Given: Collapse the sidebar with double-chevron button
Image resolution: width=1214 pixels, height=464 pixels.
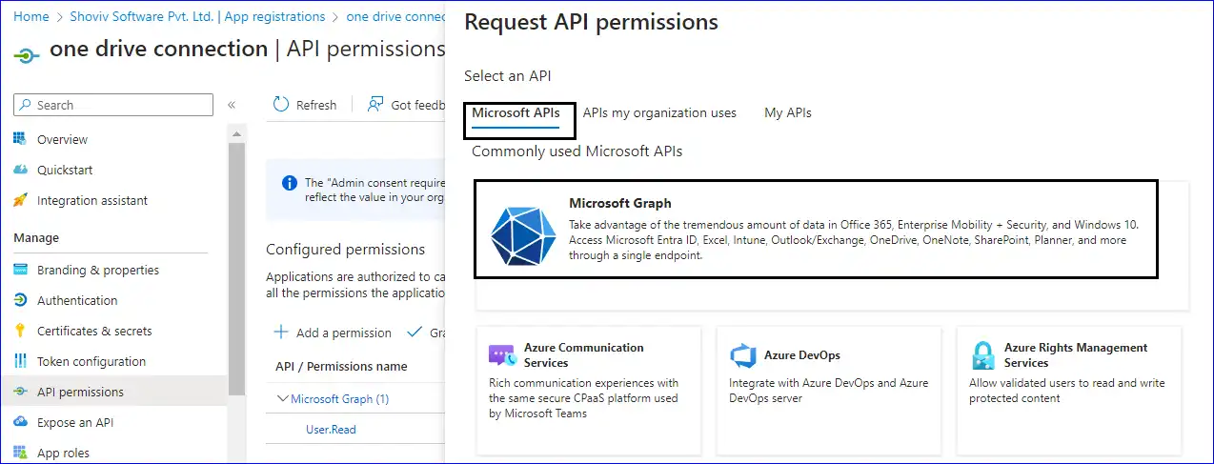Looking at the screenshot, I should 231,105.
